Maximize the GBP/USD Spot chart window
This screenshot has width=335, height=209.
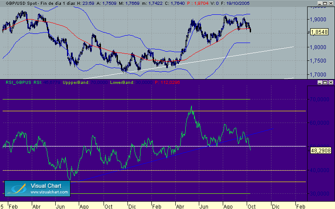(x=325, y=3)
